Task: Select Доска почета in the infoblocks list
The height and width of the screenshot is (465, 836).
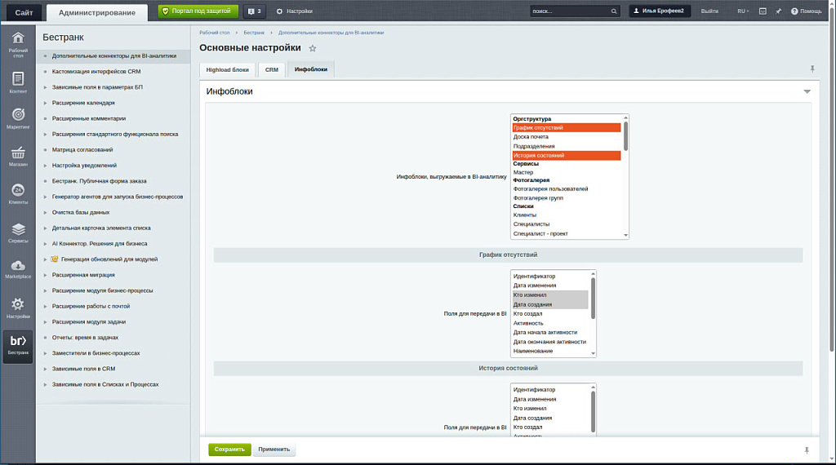Action: click(531, 137)
